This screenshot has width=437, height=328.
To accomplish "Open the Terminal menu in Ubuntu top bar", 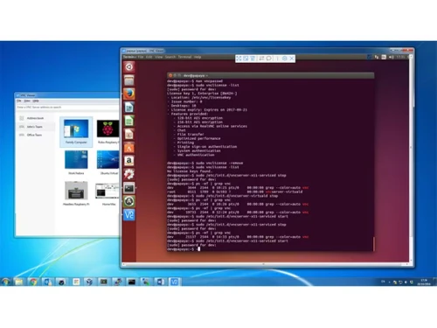I will click(x=184, y=57).
